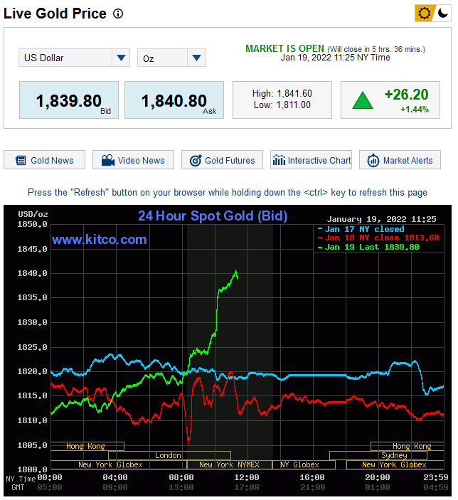Click the info icon next to Live Gold Price

(x=118, y=14)
